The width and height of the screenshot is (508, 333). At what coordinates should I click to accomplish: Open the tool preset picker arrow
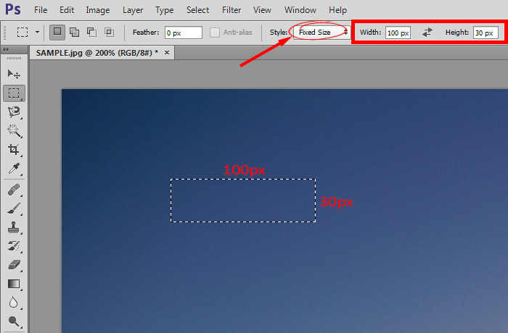tap(37, 32)
